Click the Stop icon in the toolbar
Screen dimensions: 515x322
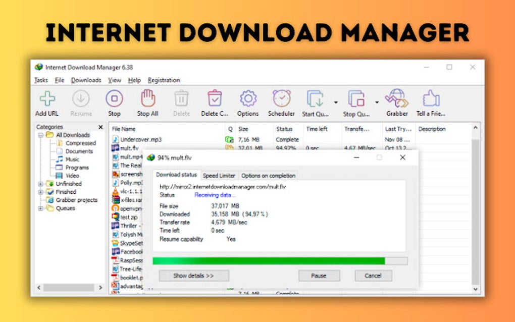114,100
